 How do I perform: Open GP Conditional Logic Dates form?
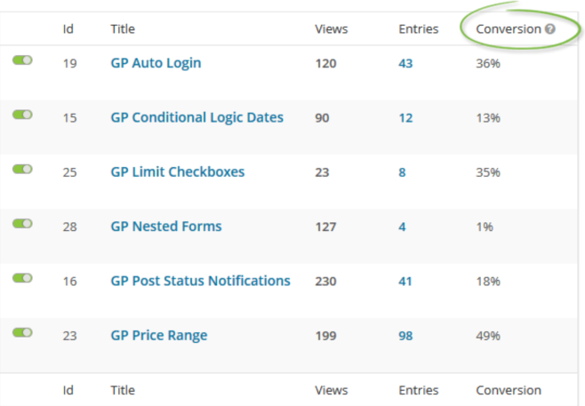click(196, 117)
